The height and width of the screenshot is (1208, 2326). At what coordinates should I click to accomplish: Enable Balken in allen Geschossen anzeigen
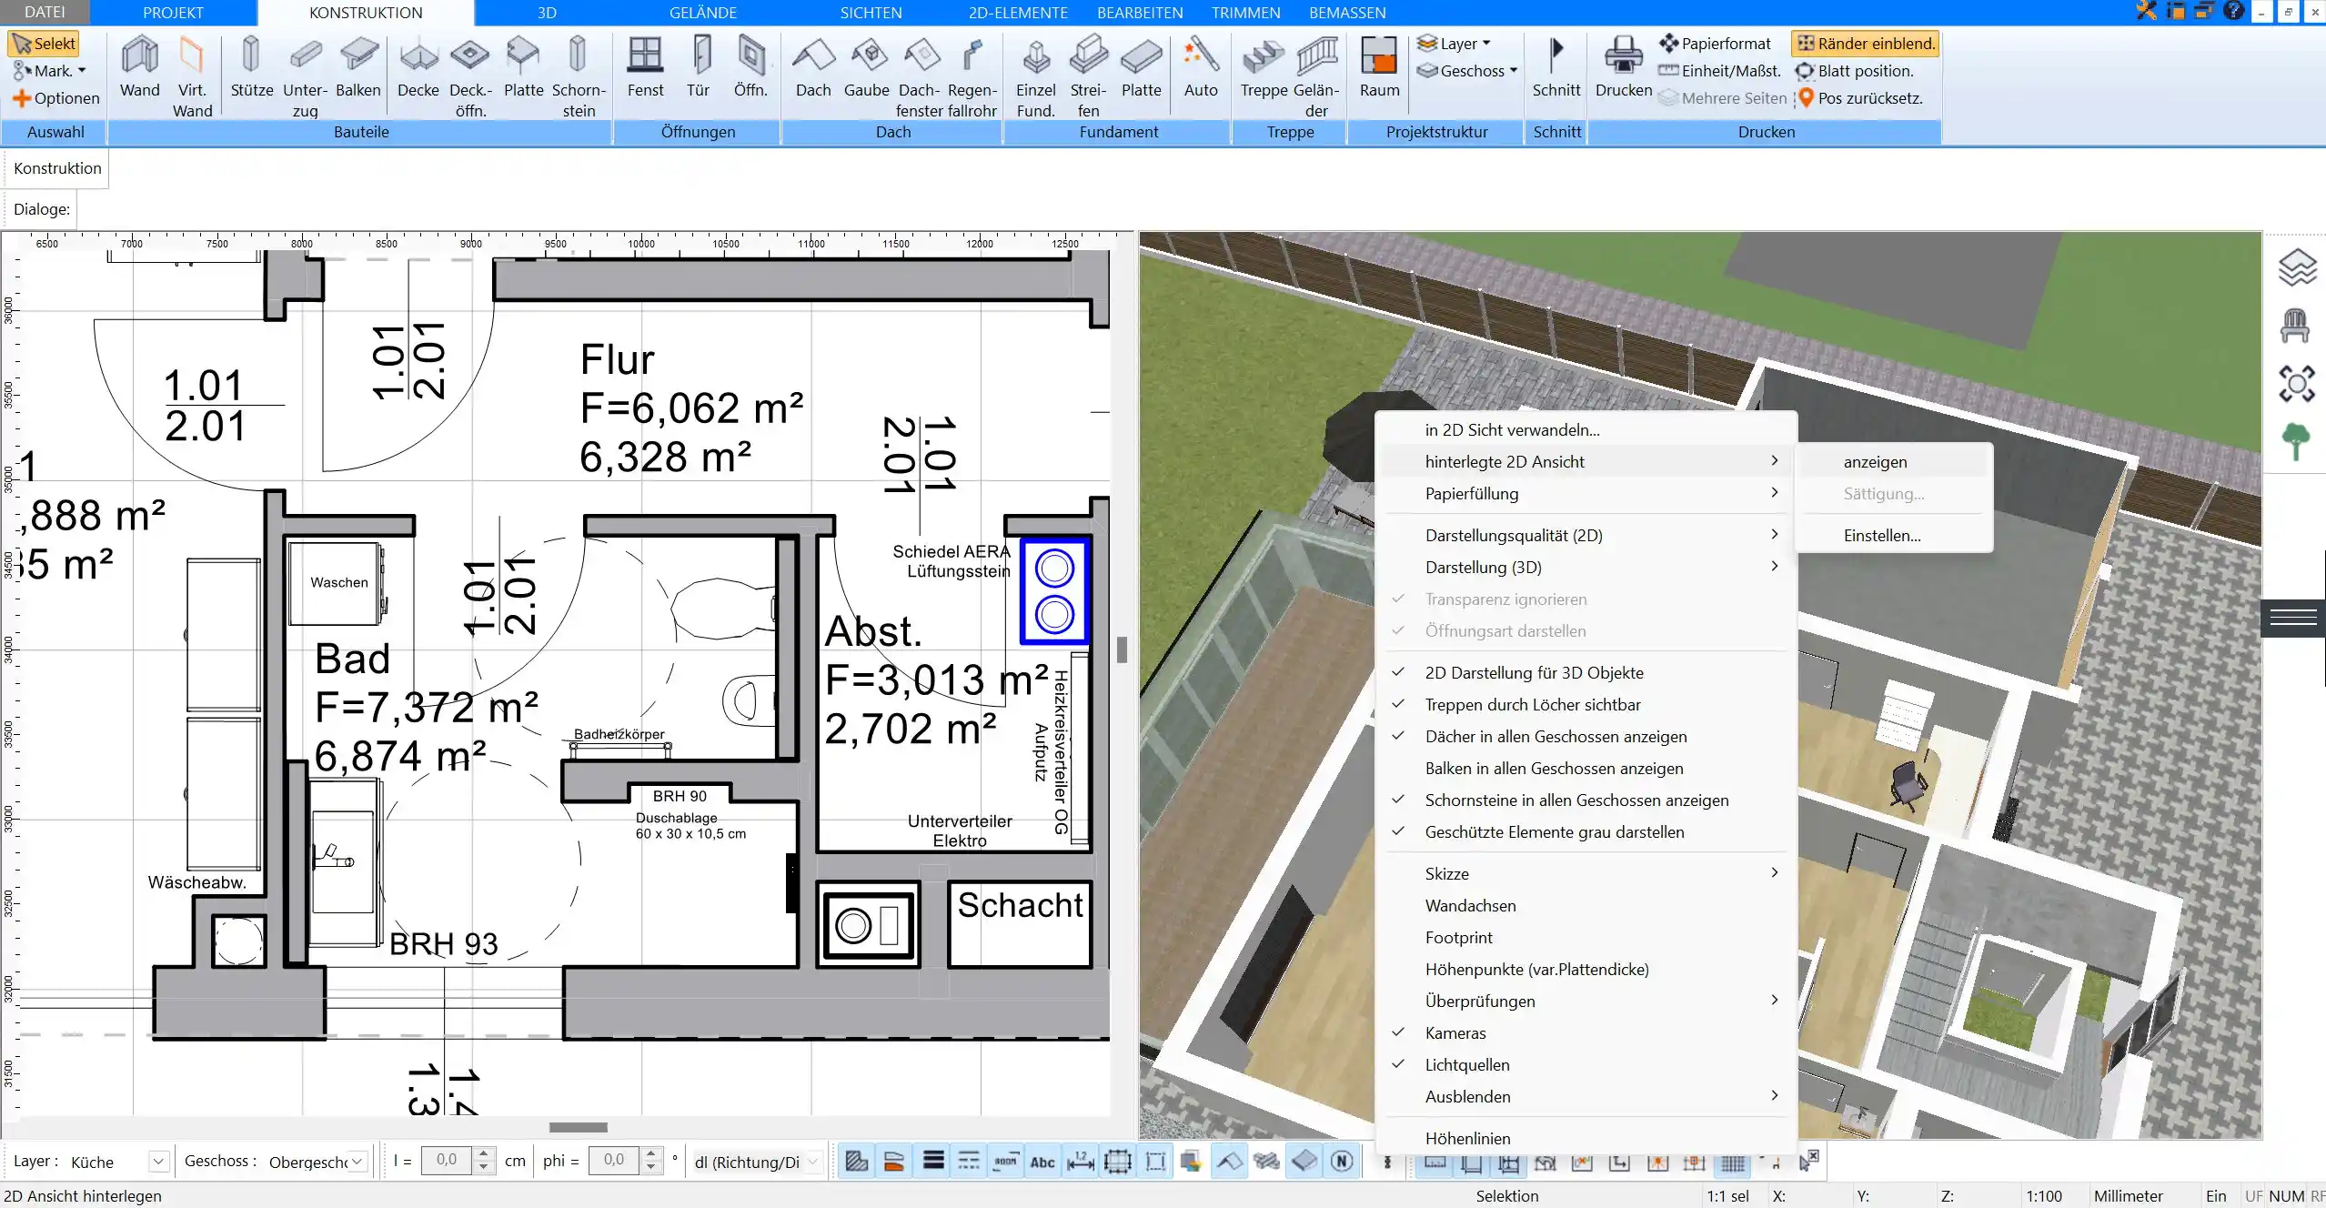pos(1584,768)
